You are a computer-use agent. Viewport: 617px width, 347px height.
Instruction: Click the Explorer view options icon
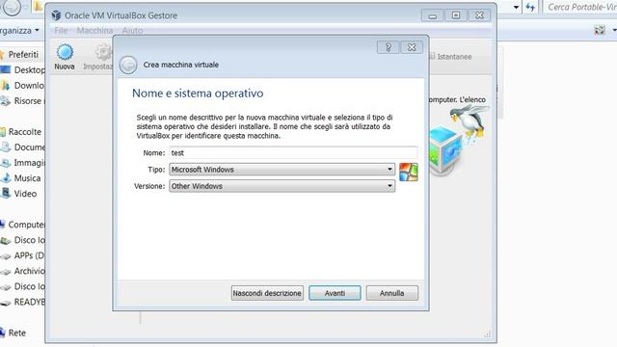600,30
